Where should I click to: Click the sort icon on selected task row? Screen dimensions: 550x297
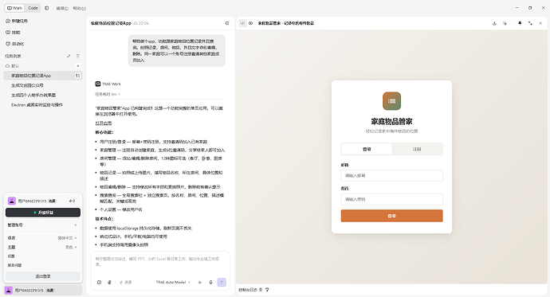pos(78,76)
